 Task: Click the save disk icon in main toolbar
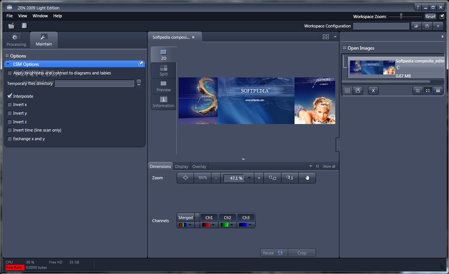(x=24, y=26)
